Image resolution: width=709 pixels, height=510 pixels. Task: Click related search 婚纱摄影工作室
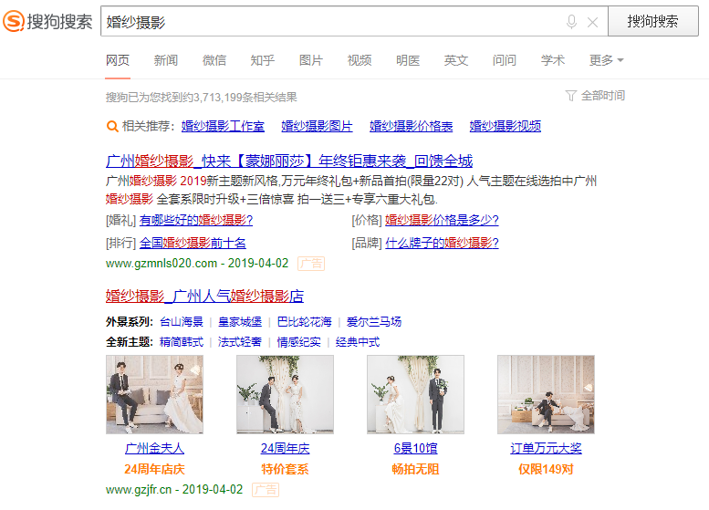223,126
